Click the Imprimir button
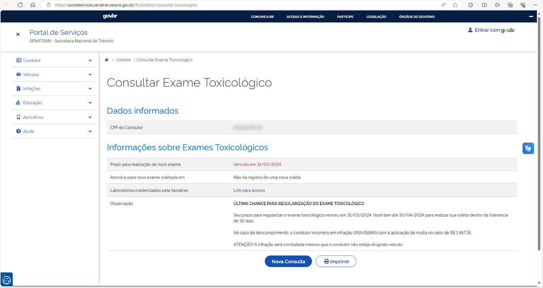 coord(336,261)
